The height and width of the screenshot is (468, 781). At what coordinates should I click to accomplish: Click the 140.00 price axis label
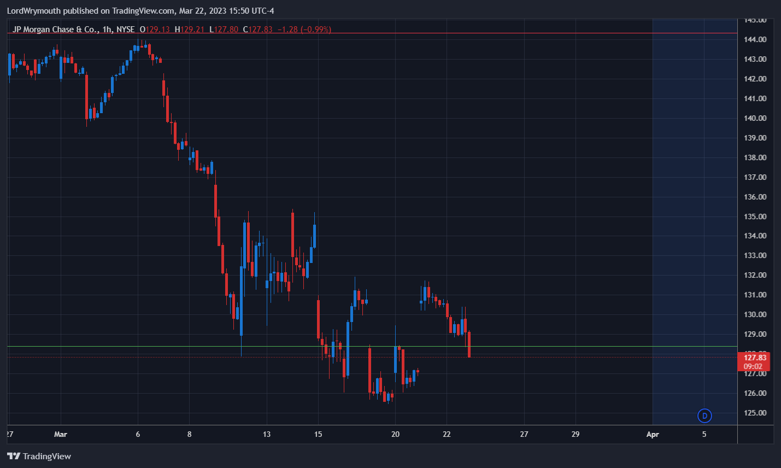pyautogui.click(x=755, y=118)
